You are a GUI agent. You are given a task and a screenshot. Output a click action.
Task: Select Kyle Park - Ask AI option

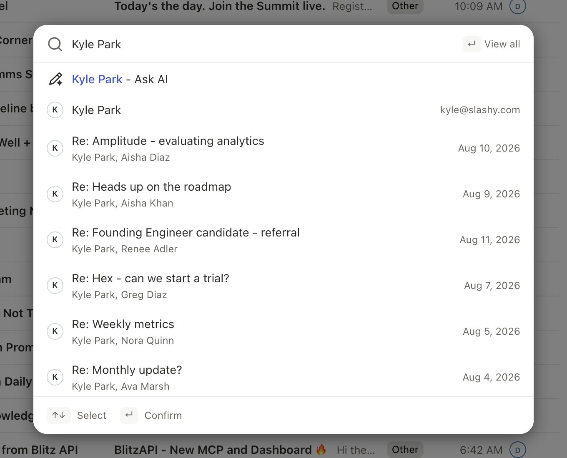283,79
